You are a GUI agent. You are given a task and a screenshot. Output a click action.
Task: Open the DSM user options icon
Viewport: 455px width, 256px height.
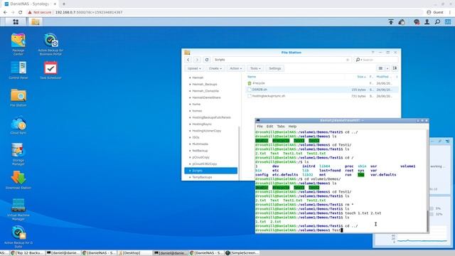[427, 22]
